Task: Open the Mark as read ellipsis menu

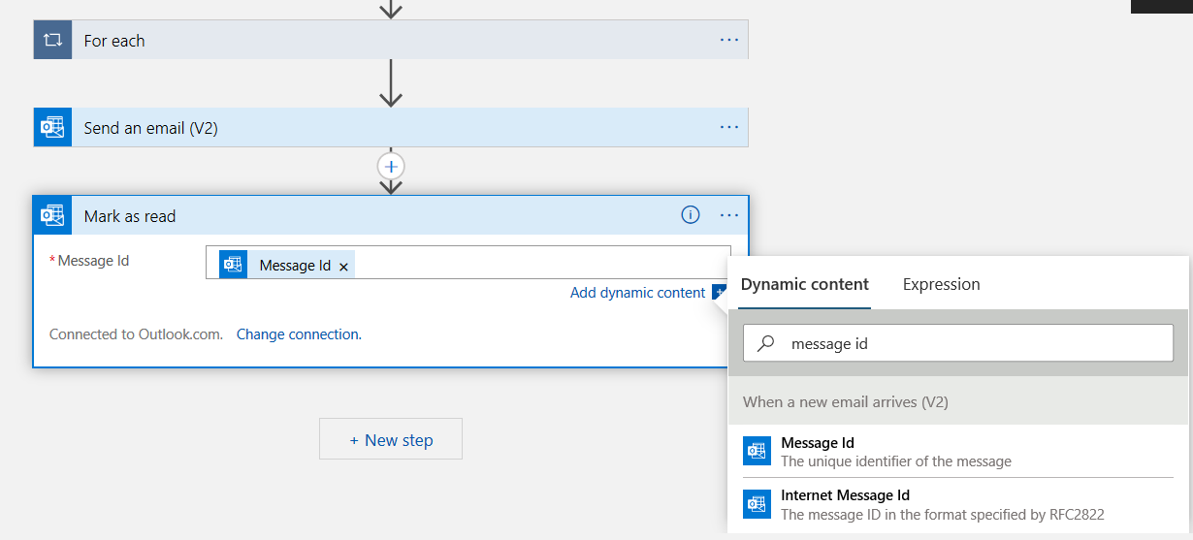Action: pyautogui.click(x=729, y=215)
